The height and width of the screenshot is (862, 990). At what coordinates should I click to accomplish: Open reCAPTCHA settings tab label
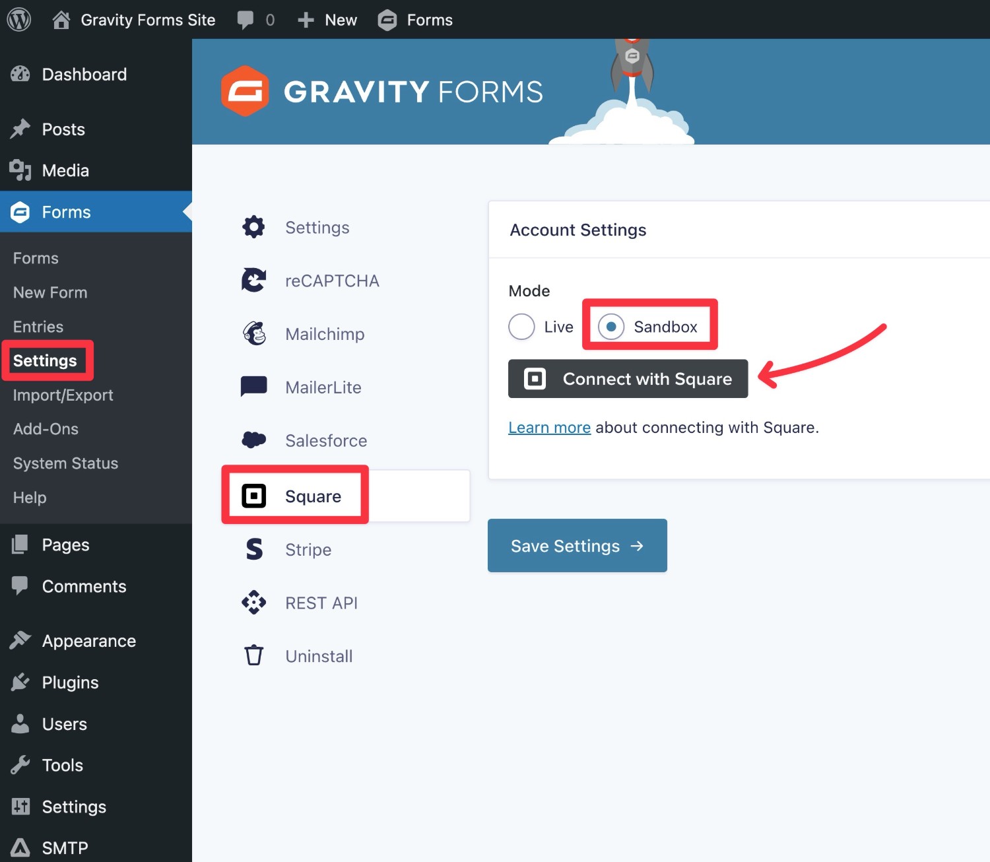click(332, 281)
